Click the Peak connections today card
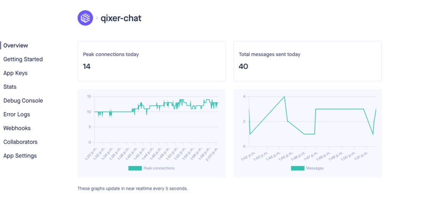The height and width of the screenshot is (208, 427). (x=152, y=61)
